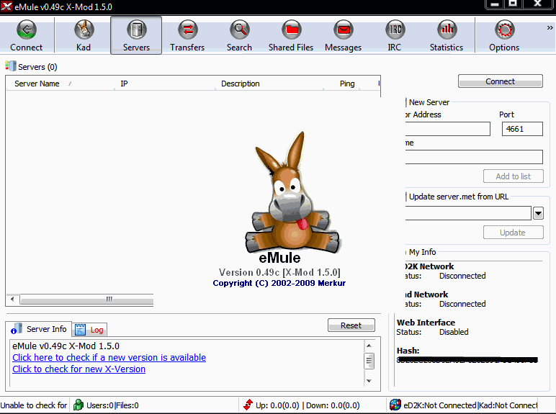Focus the Port field showing 4661
This screenshot has width=556, height=414.
click(x=522, y=129)
